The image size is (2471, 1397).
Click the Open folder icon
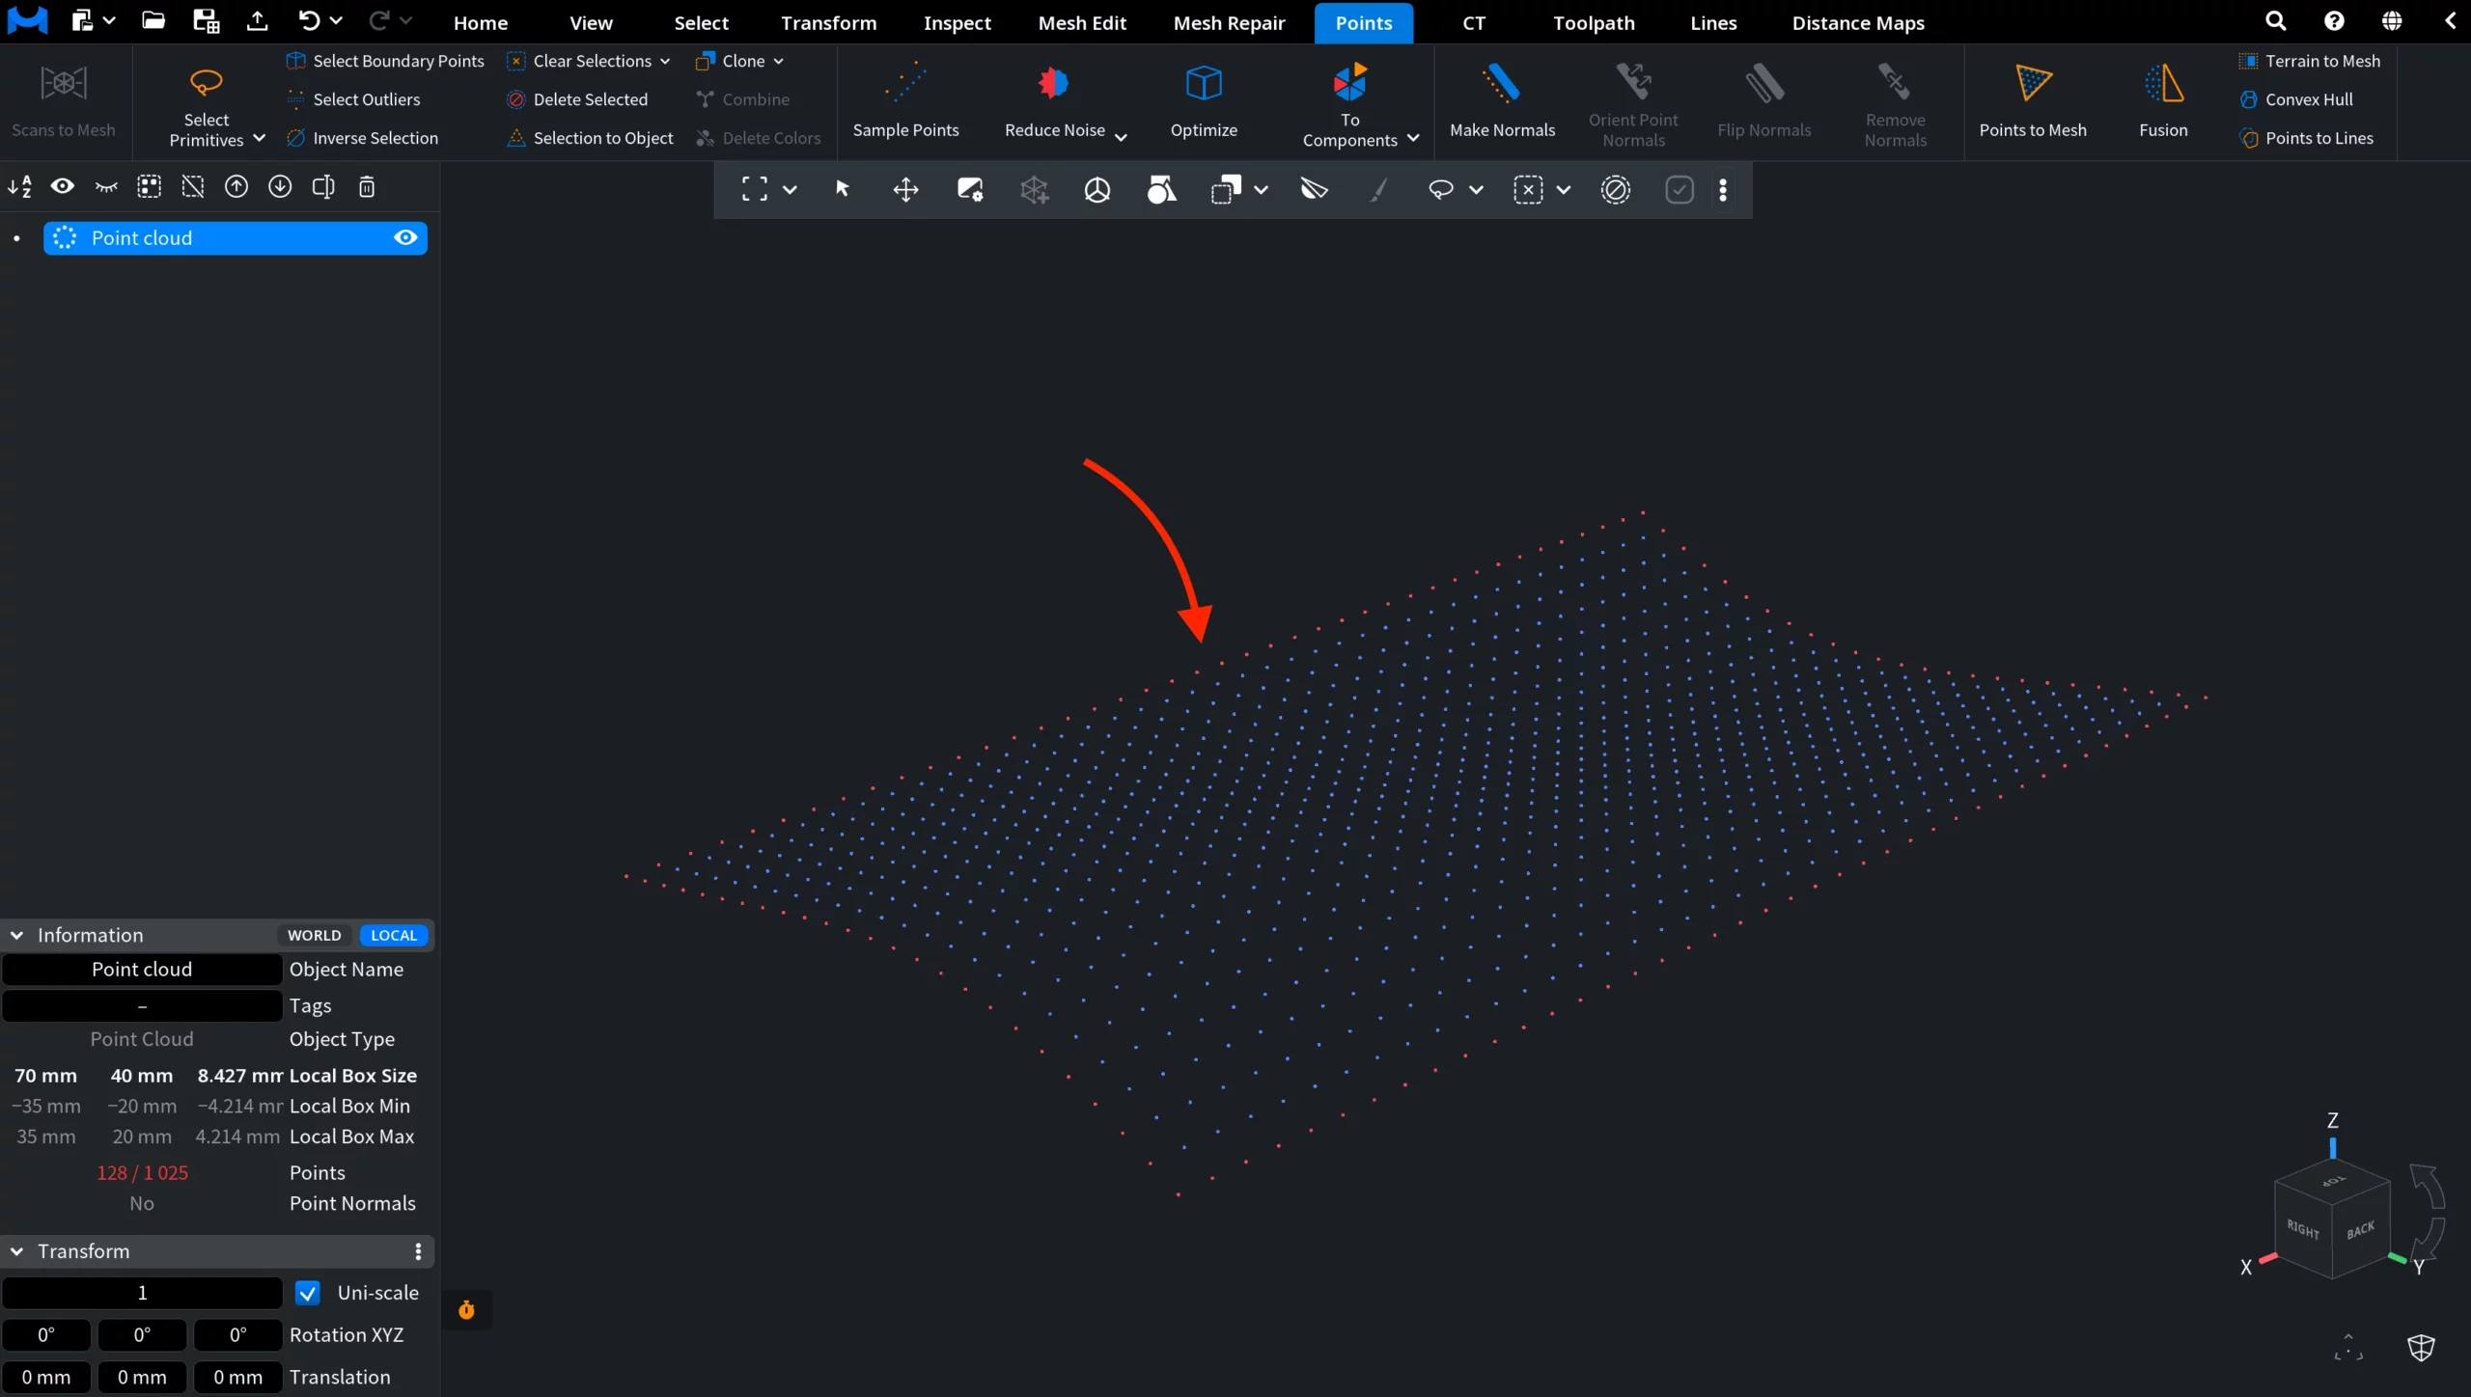[153, 21]
